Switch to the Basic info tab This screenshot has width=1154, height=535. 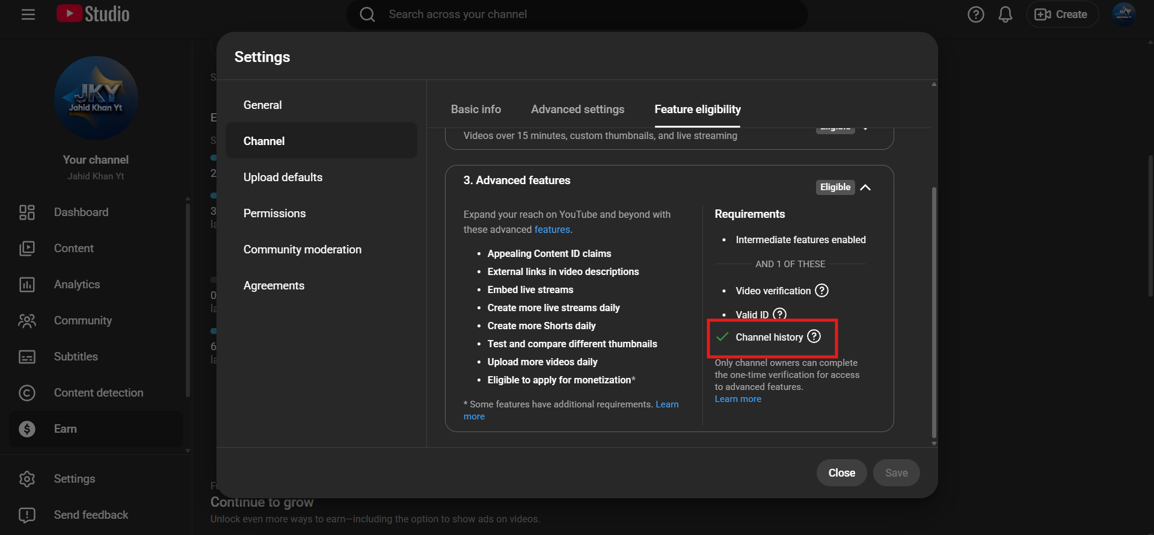pyautogui.click(x=476, y=110)
